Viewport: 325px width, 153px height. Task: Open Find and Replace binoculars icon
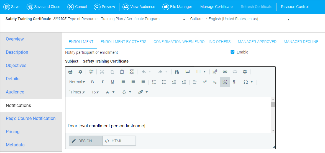tap(177, 72)
